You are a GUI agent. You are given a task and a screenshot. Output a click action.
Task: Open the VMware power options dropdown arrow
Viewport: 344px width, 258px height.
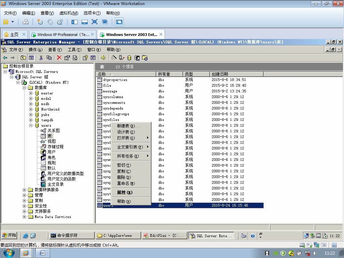click(x=12, y=22)
